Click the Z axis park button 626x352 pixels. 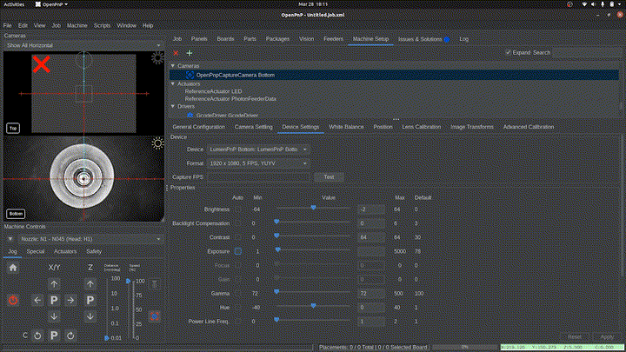point(92,300)
